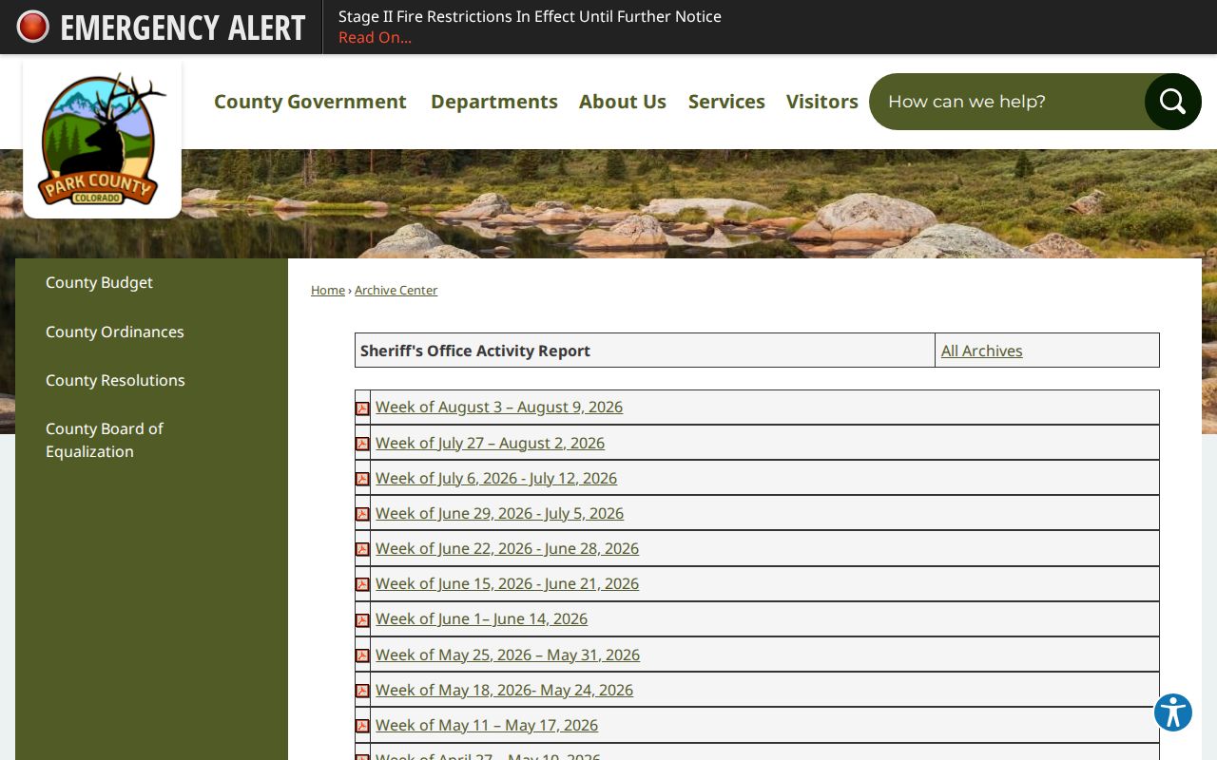Click the search magnifying glass button
The height and width of the screenshot is (760, 1217).
(x=1172, y=102)
